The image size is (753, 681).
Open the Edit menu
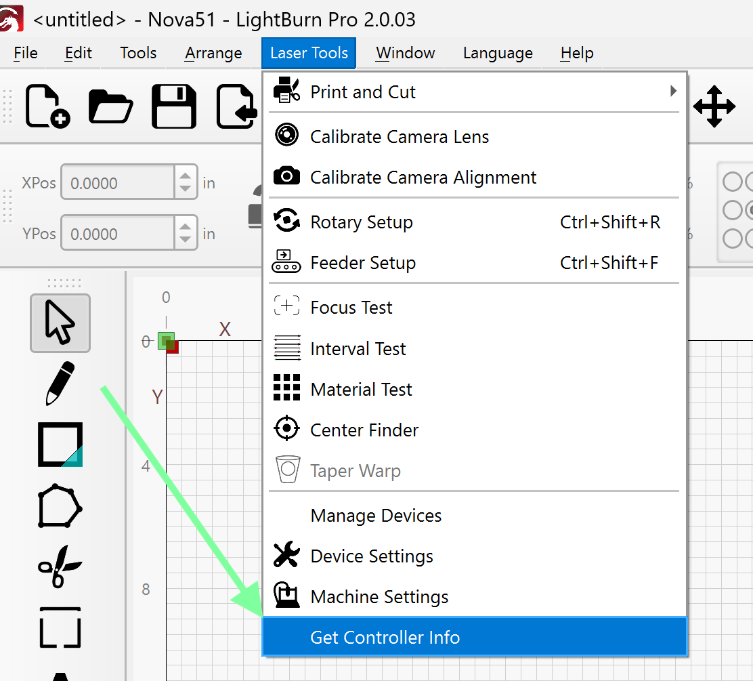point(79,53)
